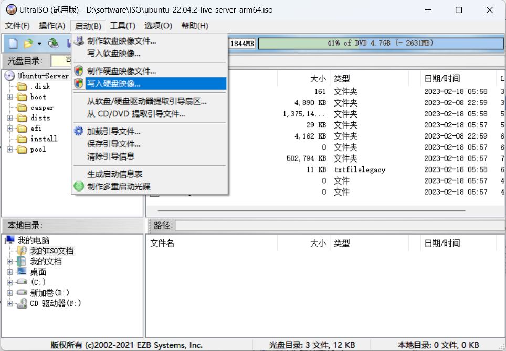Choose 写入软盘映像... from the menu
Viewport: 506px width, 351px height.
pos(150,53)
